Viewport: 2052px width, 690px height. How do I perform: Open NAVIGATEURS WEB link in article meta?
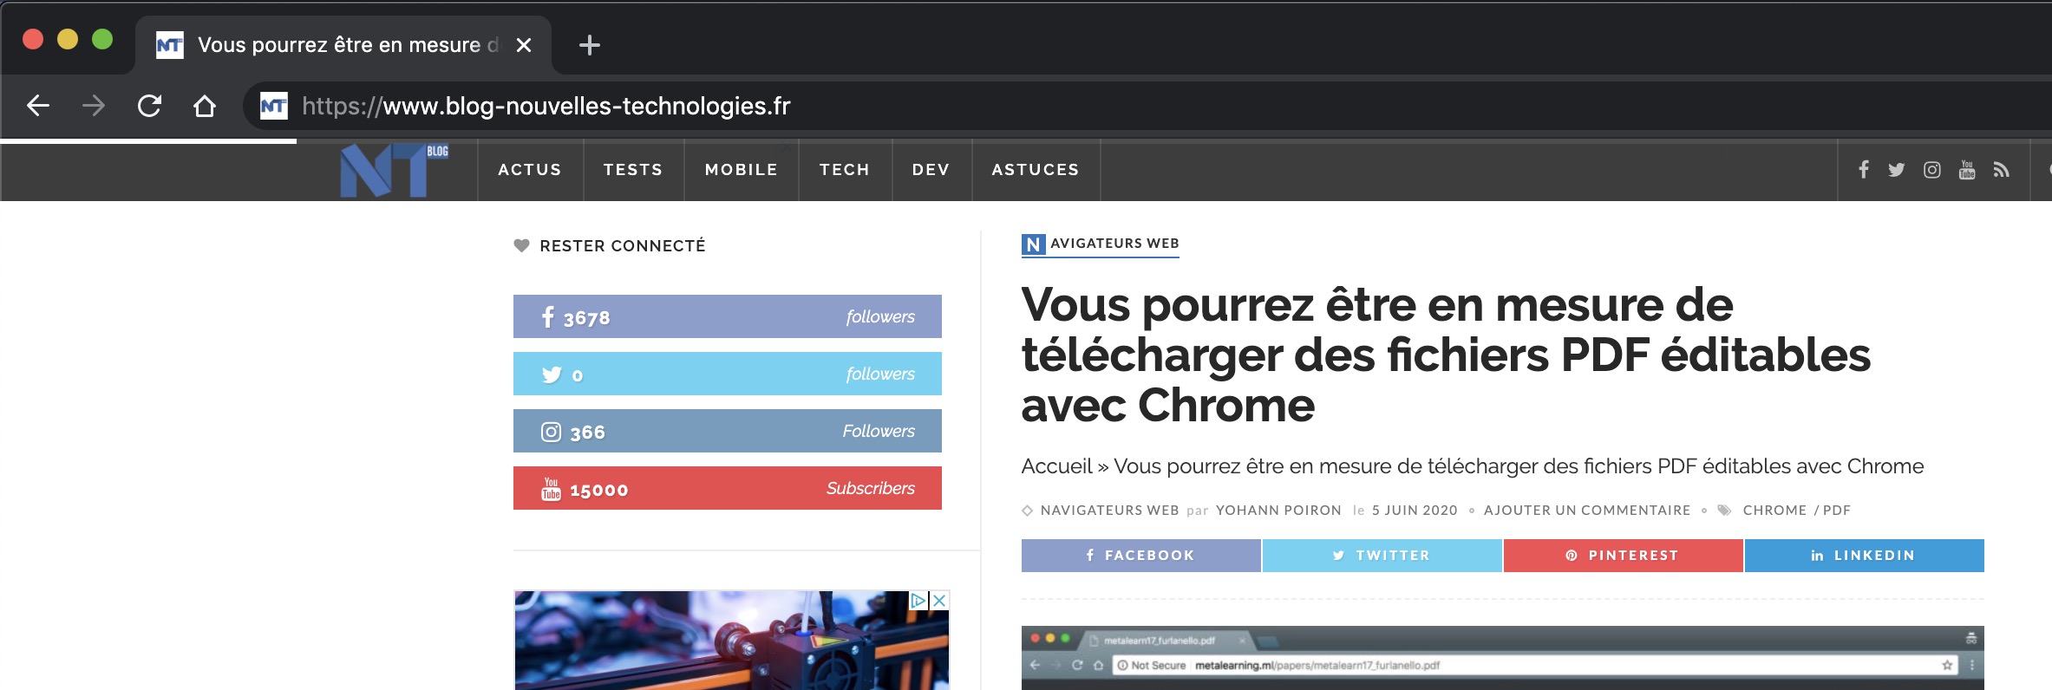coord(1109,511)
